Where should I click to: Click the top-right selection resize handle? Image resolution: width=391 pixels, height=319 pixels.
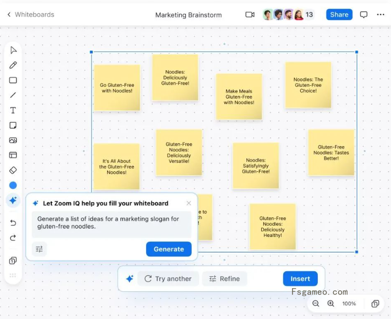coord(357,52)
